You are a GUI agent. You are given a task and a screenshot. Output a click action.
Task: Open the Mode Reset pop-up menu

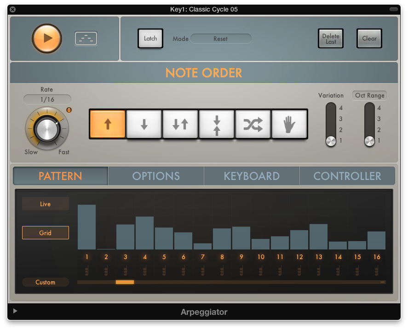pos(221,39)
